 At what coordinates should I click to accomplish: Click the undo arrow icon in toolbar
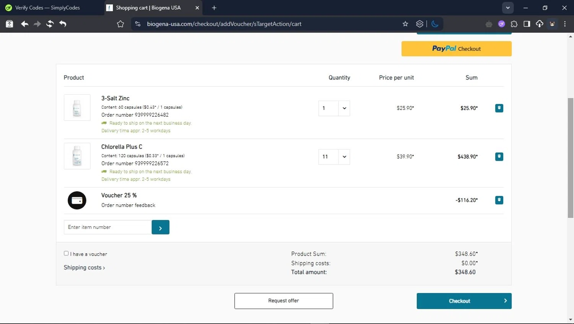63,24
